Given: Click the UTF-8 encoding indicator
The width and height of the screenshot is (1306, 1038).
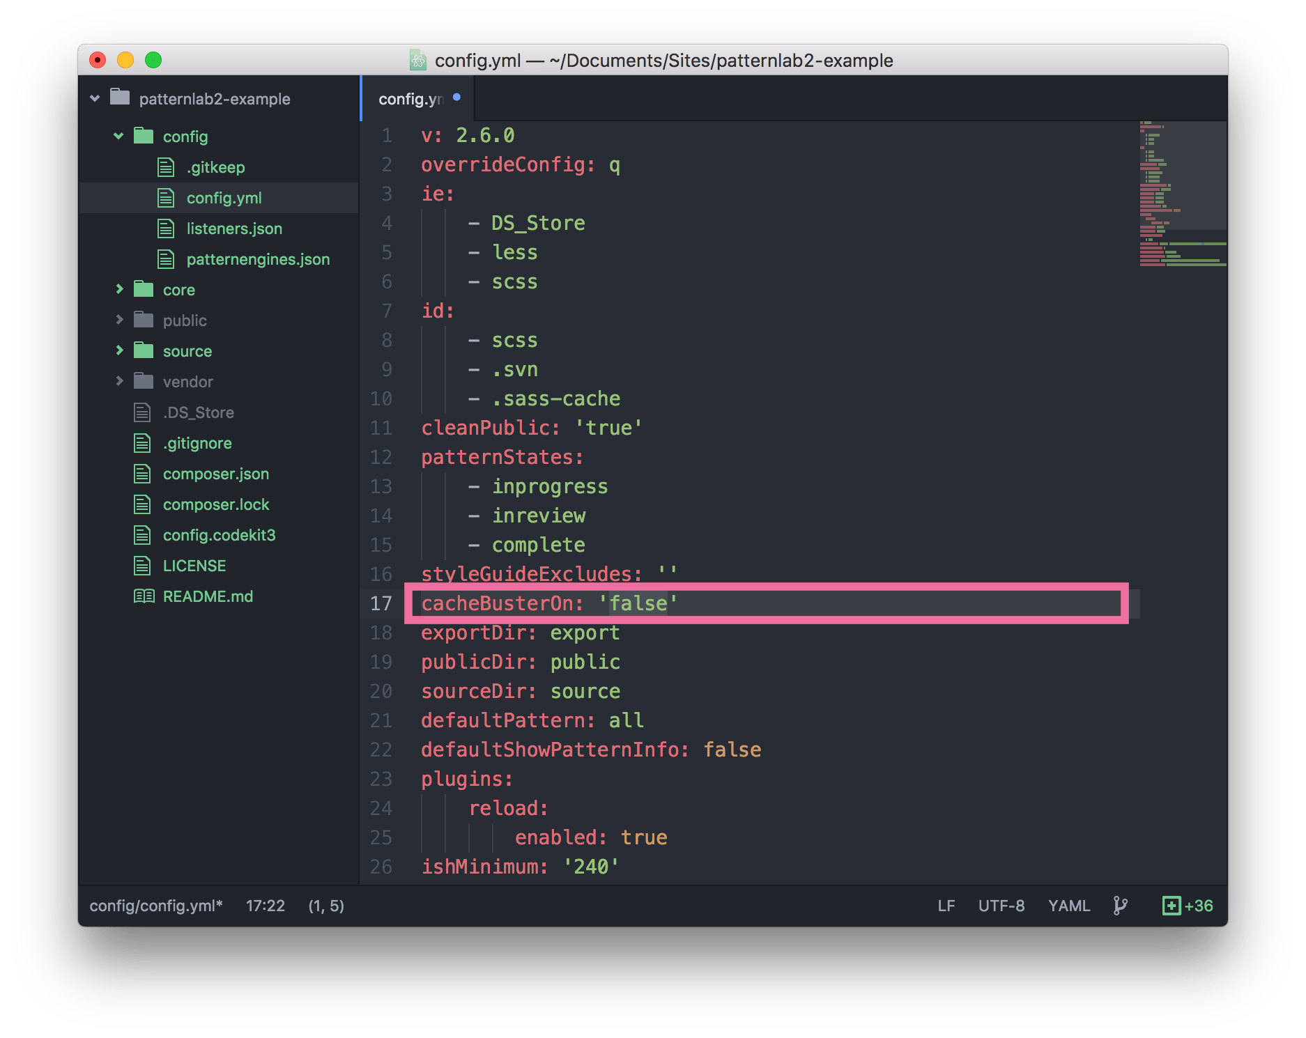Looking at the screenshot, I should pos(1001,906).
